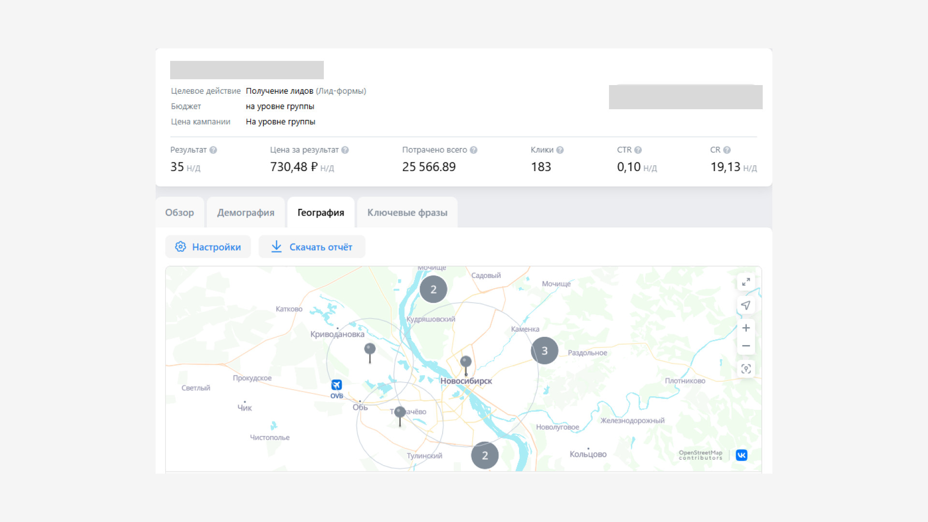
Task: Click help icon next to Цена за результат
Action: tap(345, 150)
